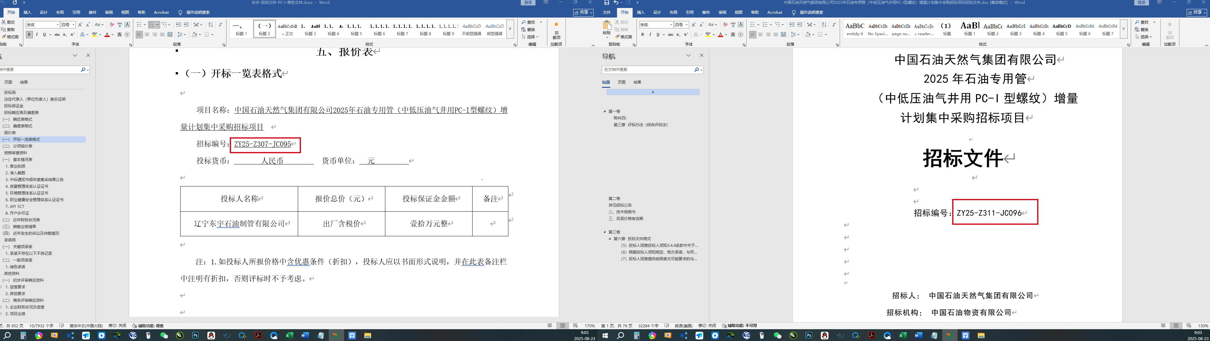This screenshot has width=1210, height=341.
Task: Apply No Spacing style in right window
Action: pos(877,29)
